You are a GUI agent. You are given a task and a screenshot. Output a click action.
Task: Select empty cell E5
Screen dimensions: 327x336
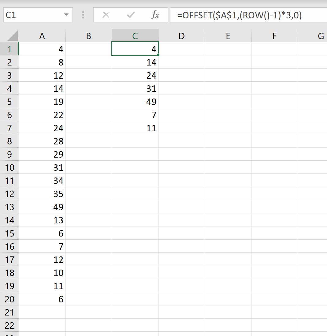(x=228, y=102)
